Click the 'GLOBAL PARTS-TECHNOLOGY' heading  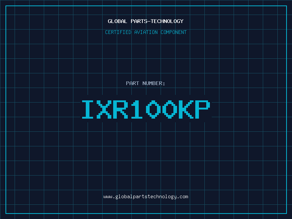coord(146,21)
